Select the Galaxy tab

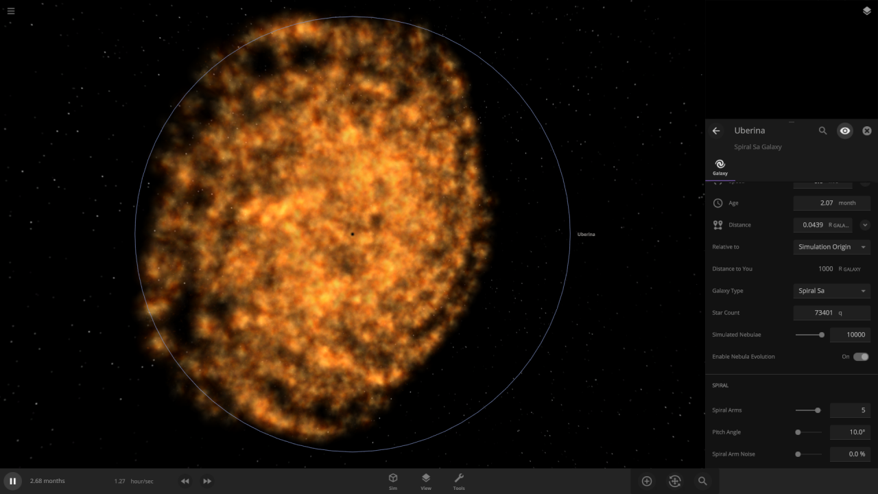tap(720, 167)
